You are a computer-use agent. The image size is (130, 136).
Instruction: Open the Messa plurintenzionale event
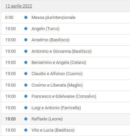(53, 18)
